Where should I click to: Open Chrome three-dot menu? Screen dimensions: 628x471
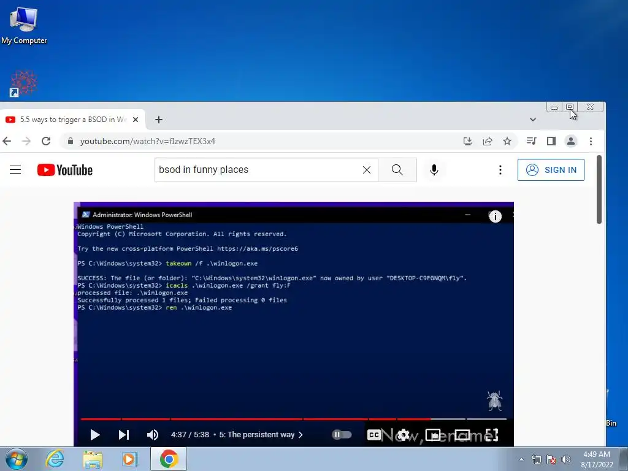point(591,141)
